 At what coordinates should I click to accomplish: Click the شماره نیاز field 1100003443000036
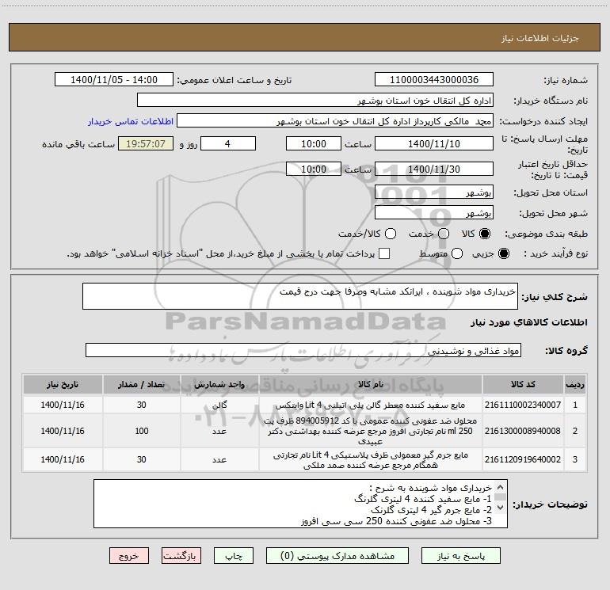click(x=434, y=80)
